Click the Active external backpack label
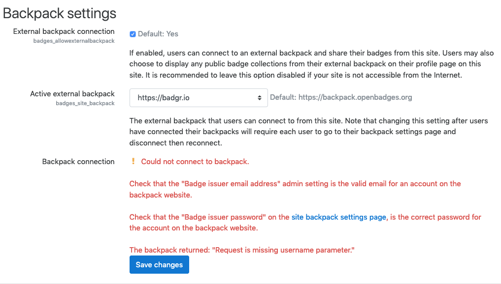The height and width of the screenshot is (284, 501). click(72, 94)
